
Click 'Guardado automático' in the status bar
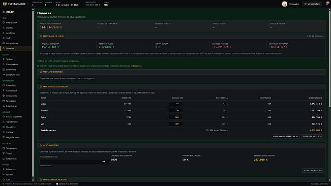click(319, 184)
